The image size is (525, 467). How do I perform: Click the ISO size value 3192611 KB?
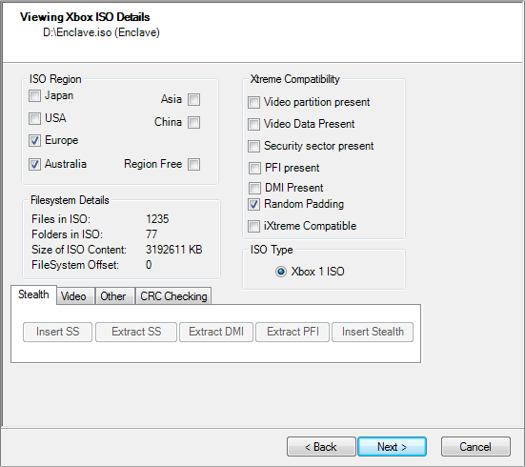click(x=173, y=250)
